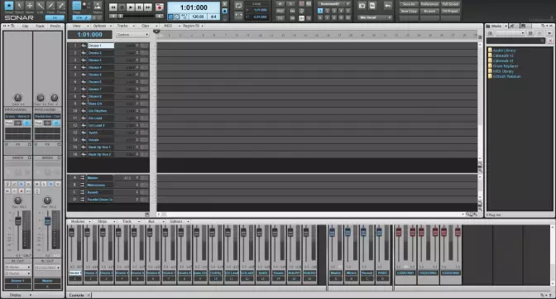Viewport: 556px width, 299px height.
Task: Click the Bounce button
Action: (x=429, y=11)
